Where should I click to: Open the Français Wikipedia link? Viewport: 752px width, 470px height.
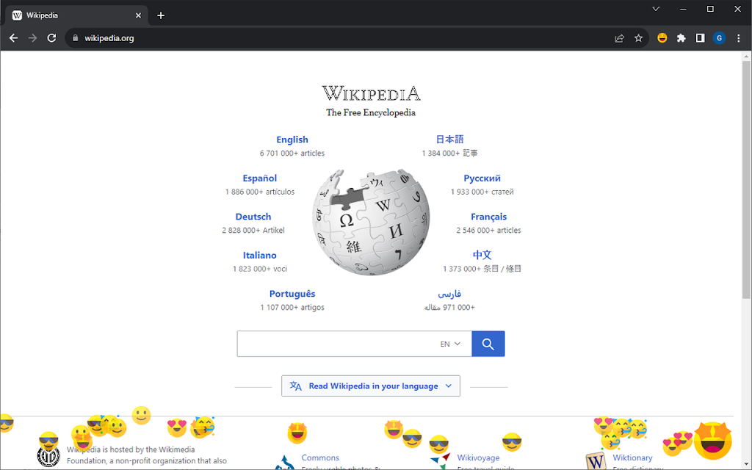[x=488, y=217]
